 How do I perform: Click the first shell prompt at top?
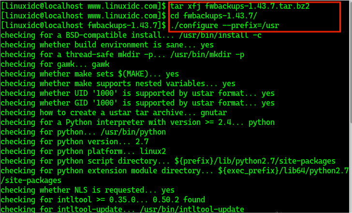click(83, 6)
